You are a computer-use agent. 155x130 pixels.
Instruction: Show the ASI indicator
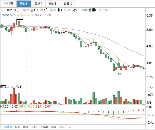(x=54, y=127)
